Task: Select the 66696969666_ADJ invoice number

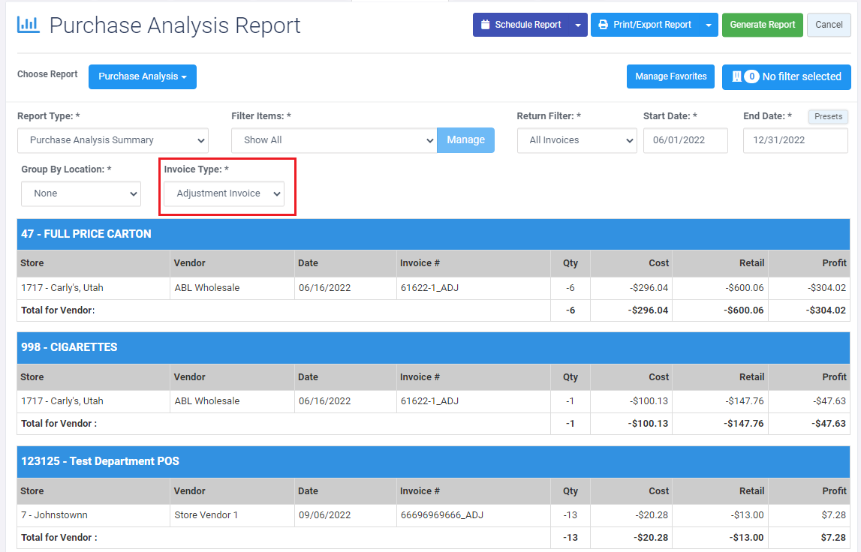Action: click(x=442, y=515)
